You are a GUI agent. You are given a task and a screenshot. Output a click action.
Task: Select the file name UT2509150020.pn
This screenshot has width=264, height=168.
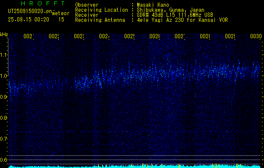click(x=30, y=11)
